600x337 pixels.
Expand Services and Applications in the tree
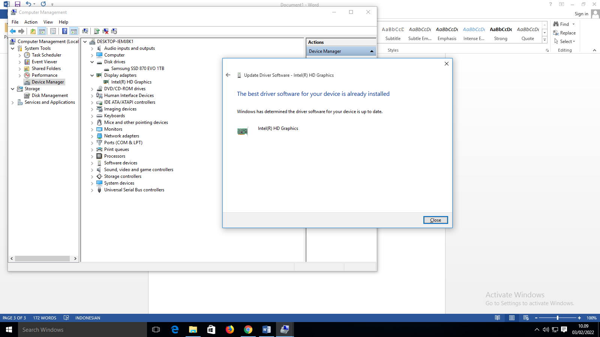[x=12, y=102]
